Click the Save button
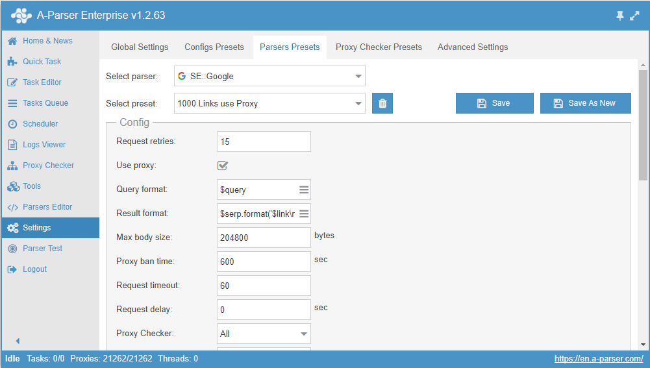650x368 pixels. (x=495, y=103)
